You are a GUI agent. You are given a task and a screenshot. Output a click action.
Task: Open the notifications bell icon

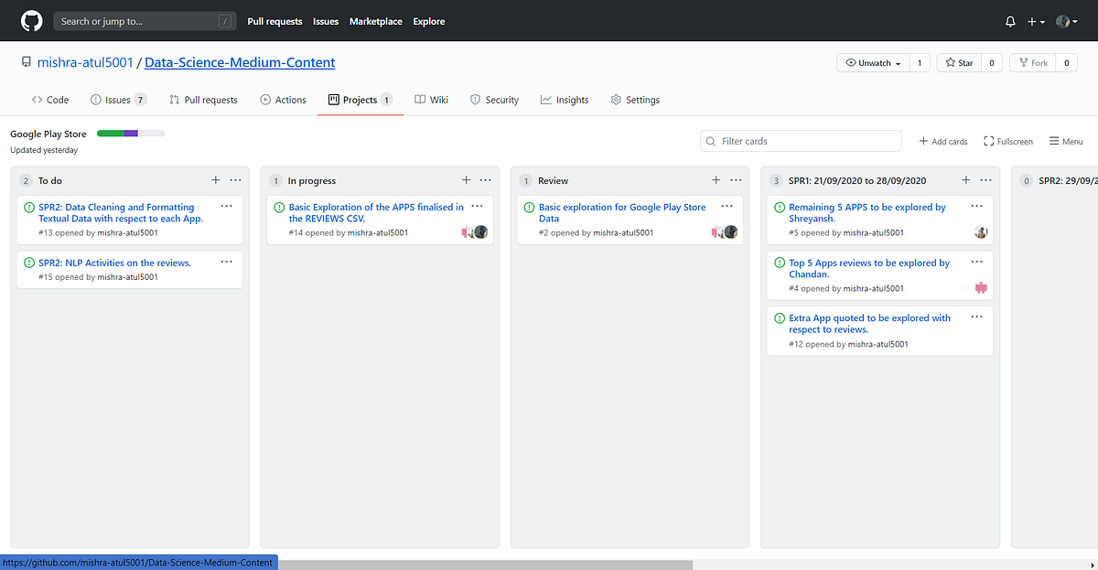pyautogui.click(x=1010, y=20)
